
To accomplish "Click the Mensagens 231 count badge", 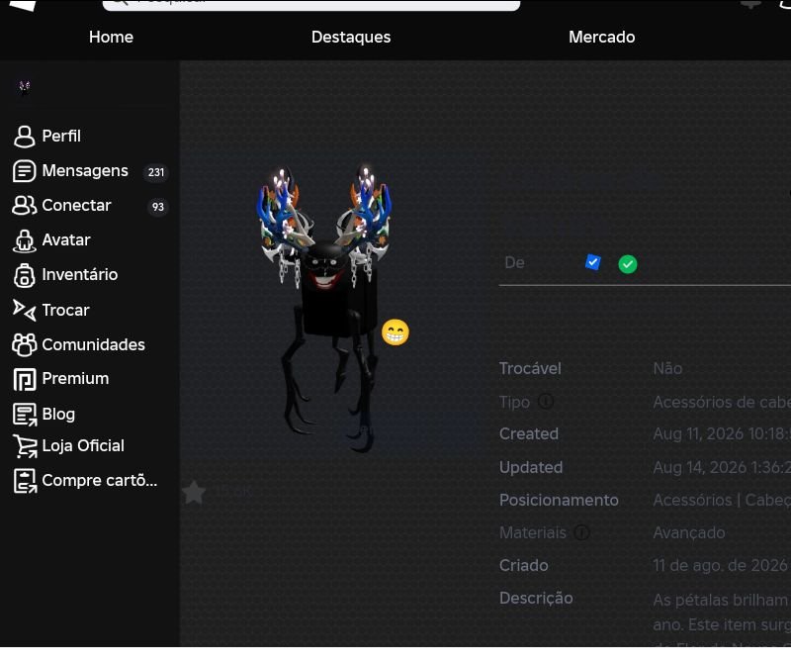I will point(156,172).
